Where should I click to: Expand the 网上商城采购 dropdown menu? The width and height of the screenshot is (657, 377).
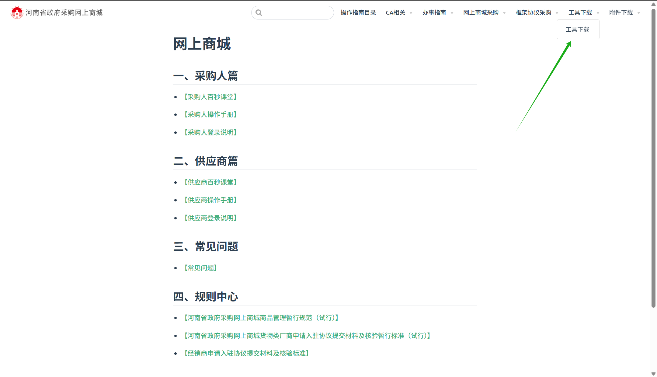[x=484, y=12]
